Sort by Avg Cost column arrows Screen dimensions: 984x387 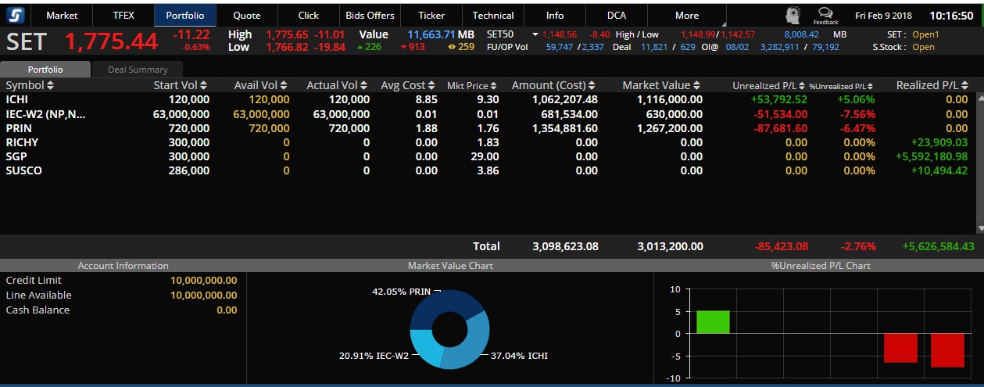click(431, 85)
